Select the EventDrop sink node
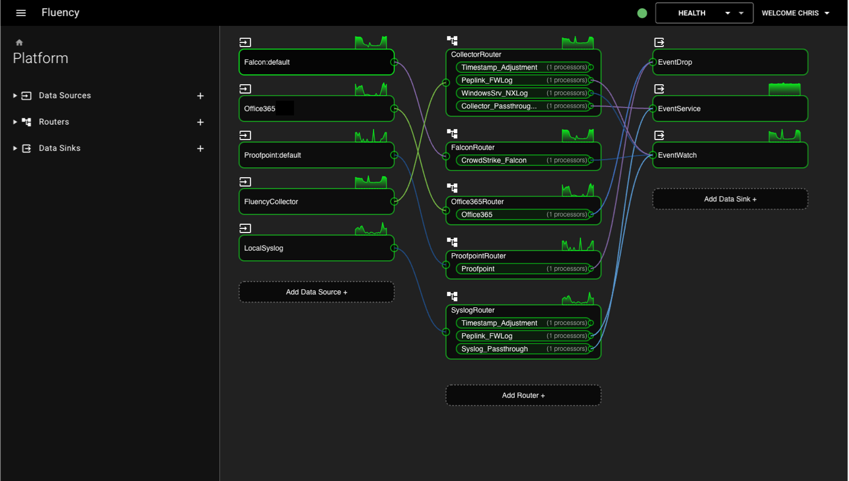Viewport: 849px width, 481px height. [730, 62]
